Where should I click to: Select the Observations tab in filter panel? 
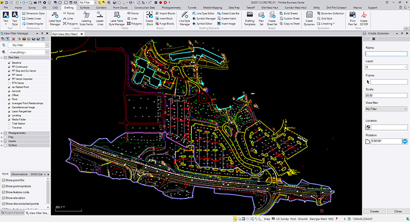point(19,174)
